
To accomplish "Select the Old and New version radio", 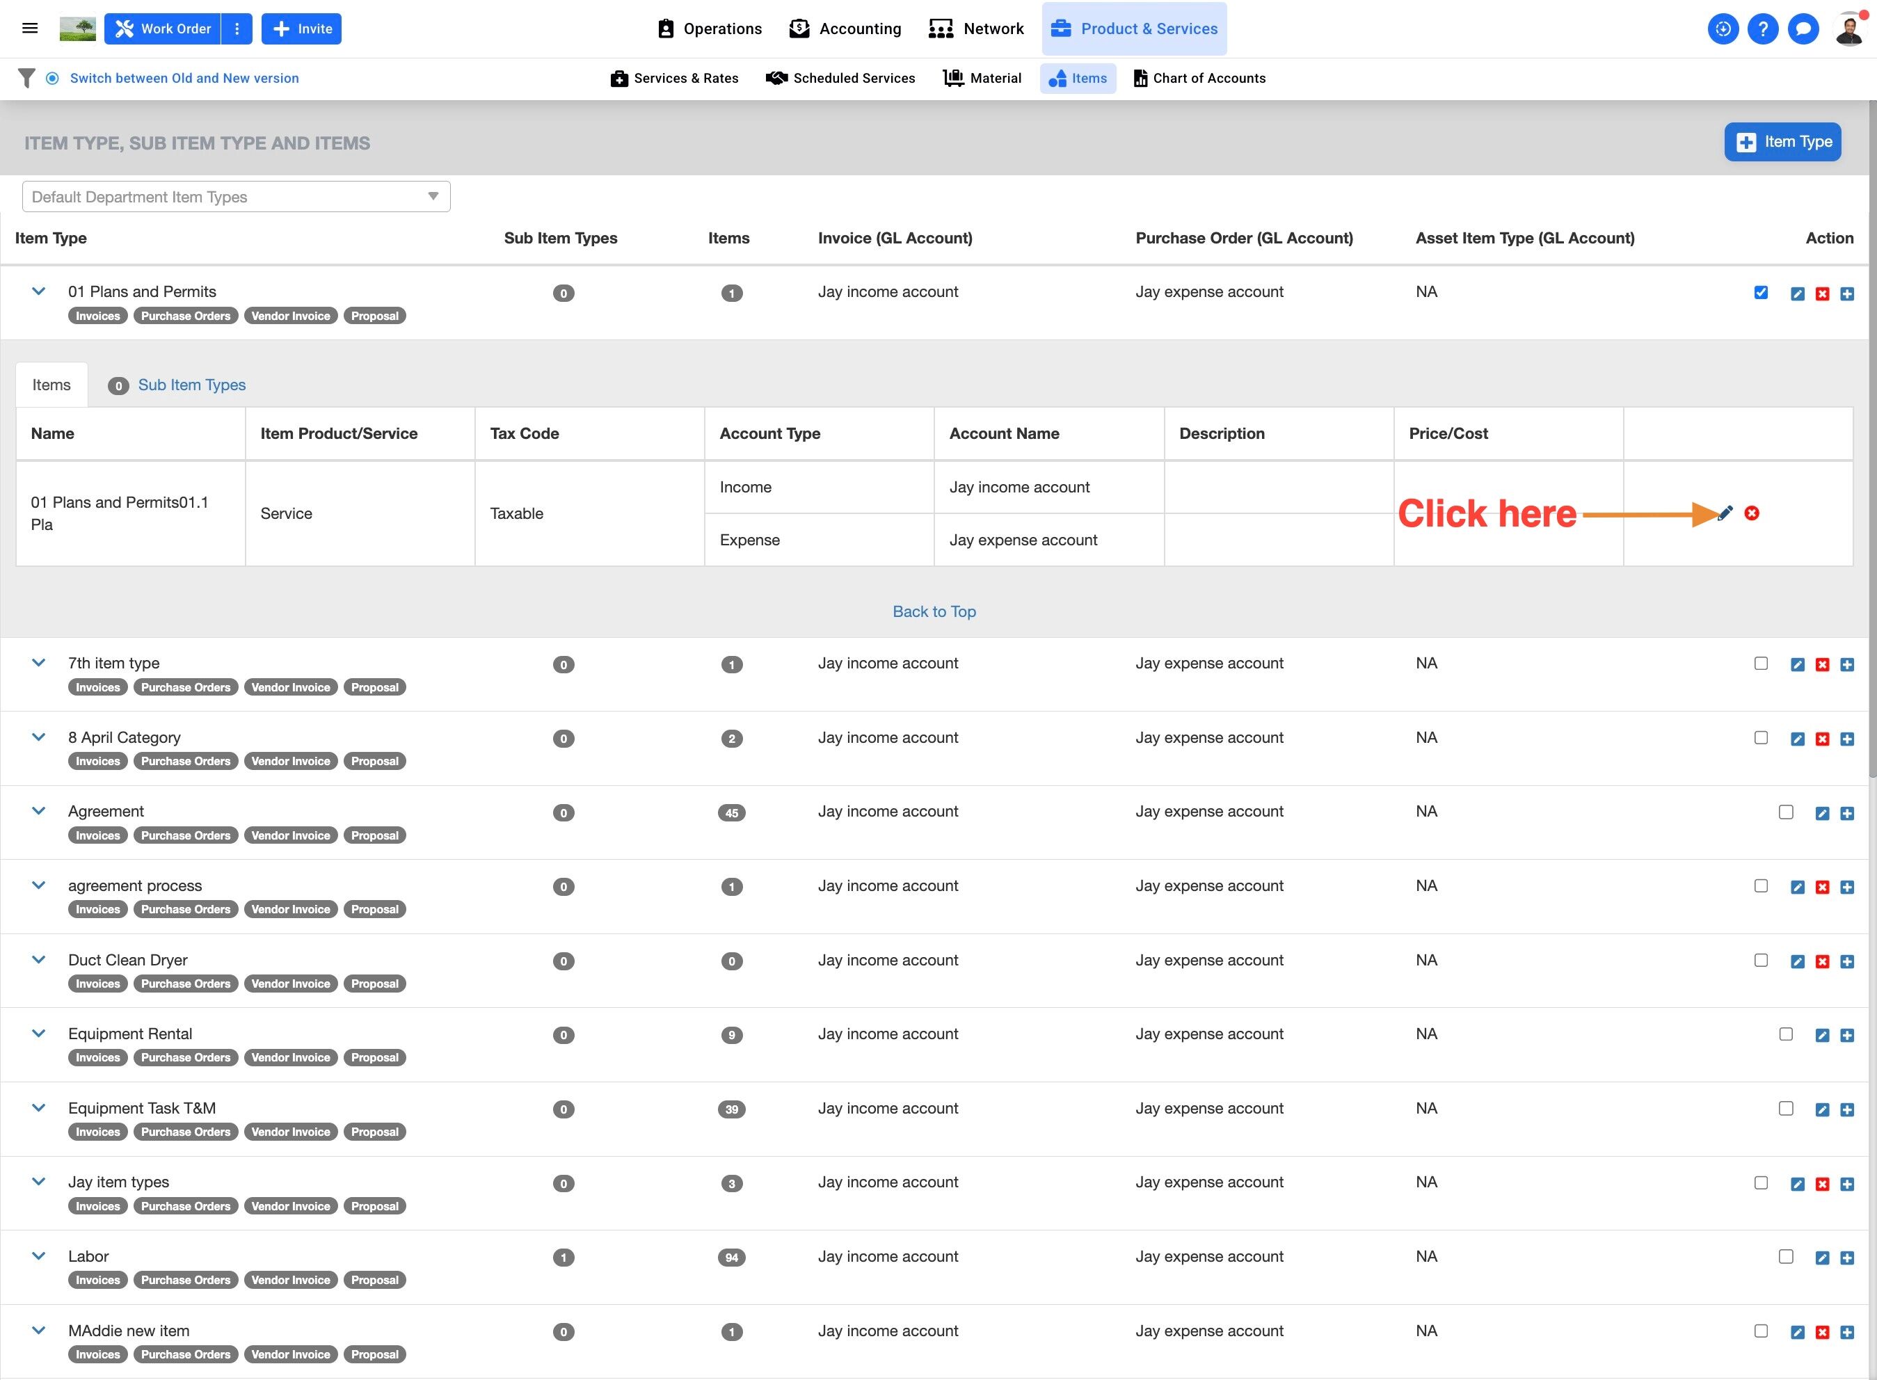I will (x=53, y=78).
